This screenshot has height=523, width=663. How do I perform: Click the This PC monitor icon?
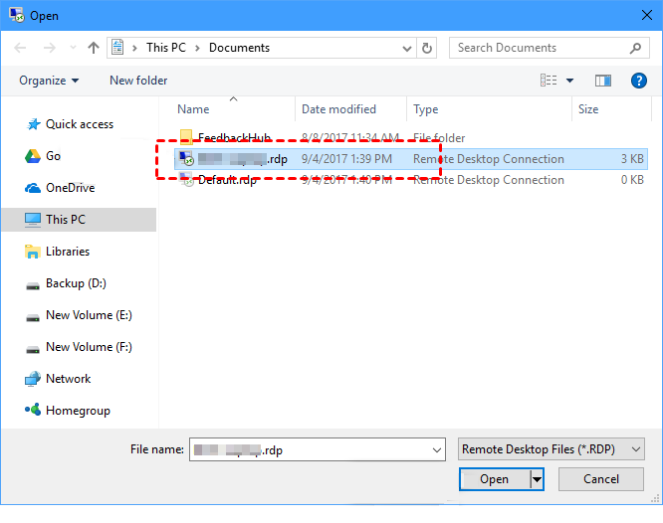tap(33, 220)
